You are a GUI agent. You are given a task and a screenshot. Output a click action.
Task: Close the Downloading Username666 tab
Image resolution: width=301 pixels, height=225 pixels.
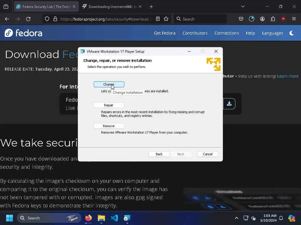(140, 7)
